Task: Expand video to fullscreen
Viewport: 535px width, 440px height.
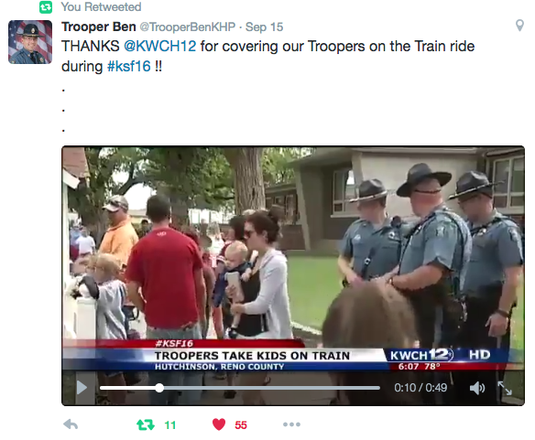Action: [505, 388]
